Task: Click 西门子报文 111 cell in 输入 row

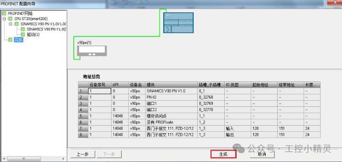Action: click(x=171, y=128)
